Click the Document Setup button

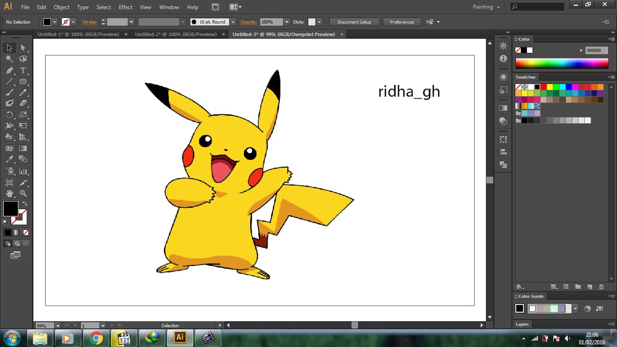[x=354, y=22]
